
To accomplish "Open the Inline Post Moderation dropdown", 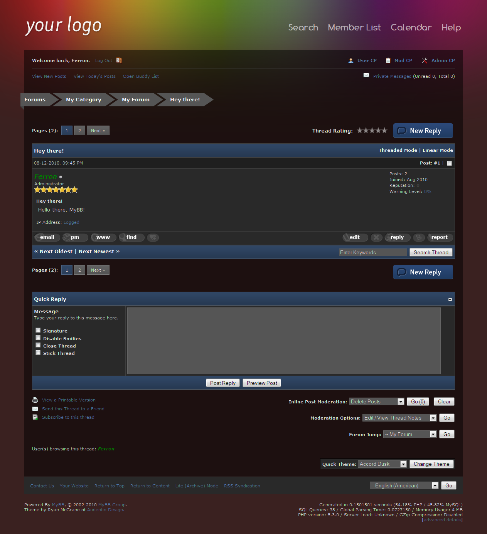I will (x=376, y=402).
